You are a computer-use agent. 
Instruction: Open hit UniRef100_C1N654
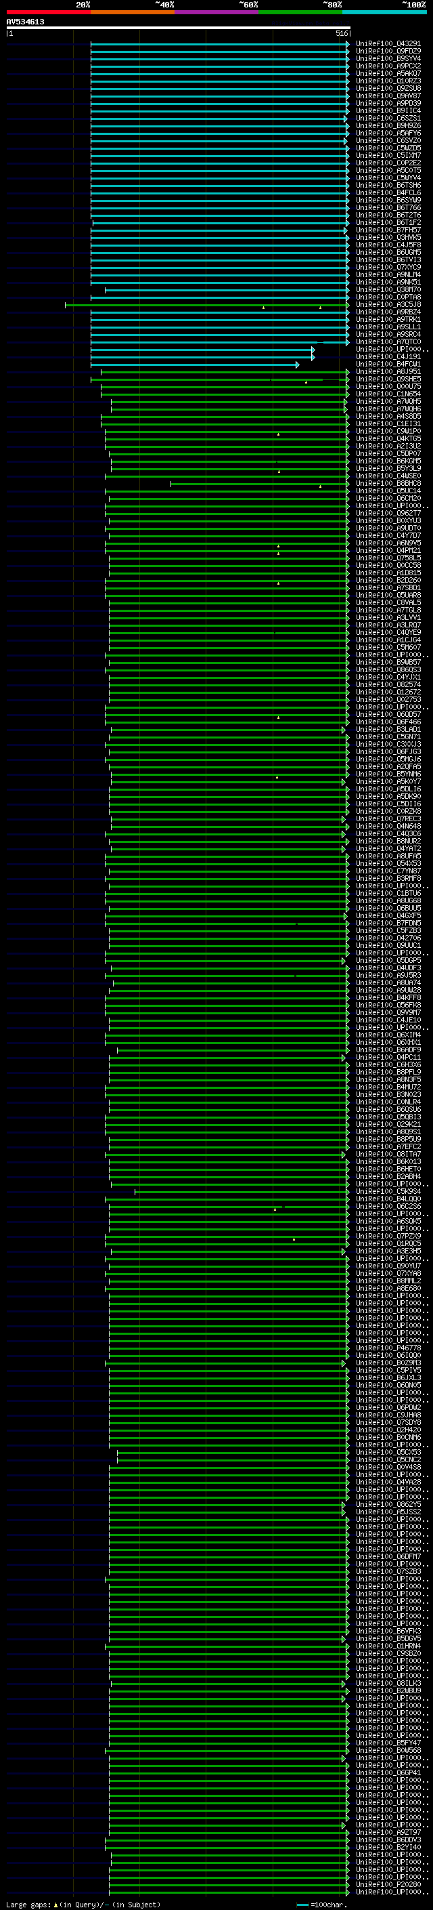pyautogui.click(x=388, y=394)
